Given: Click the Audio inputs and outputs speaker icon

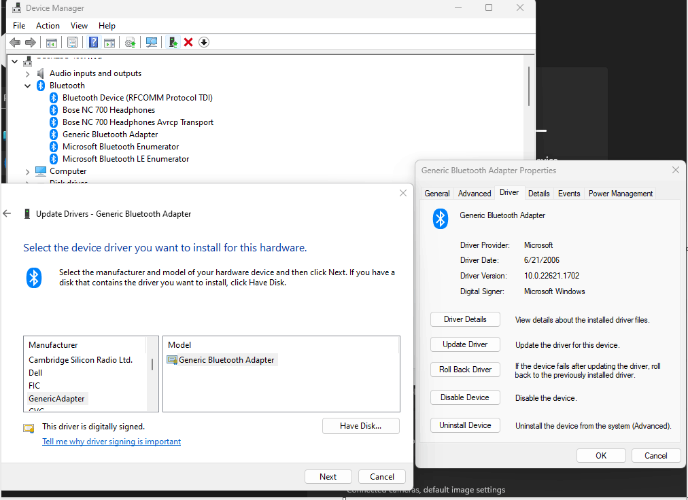Looking at the screenshot, I should point(40,73).
